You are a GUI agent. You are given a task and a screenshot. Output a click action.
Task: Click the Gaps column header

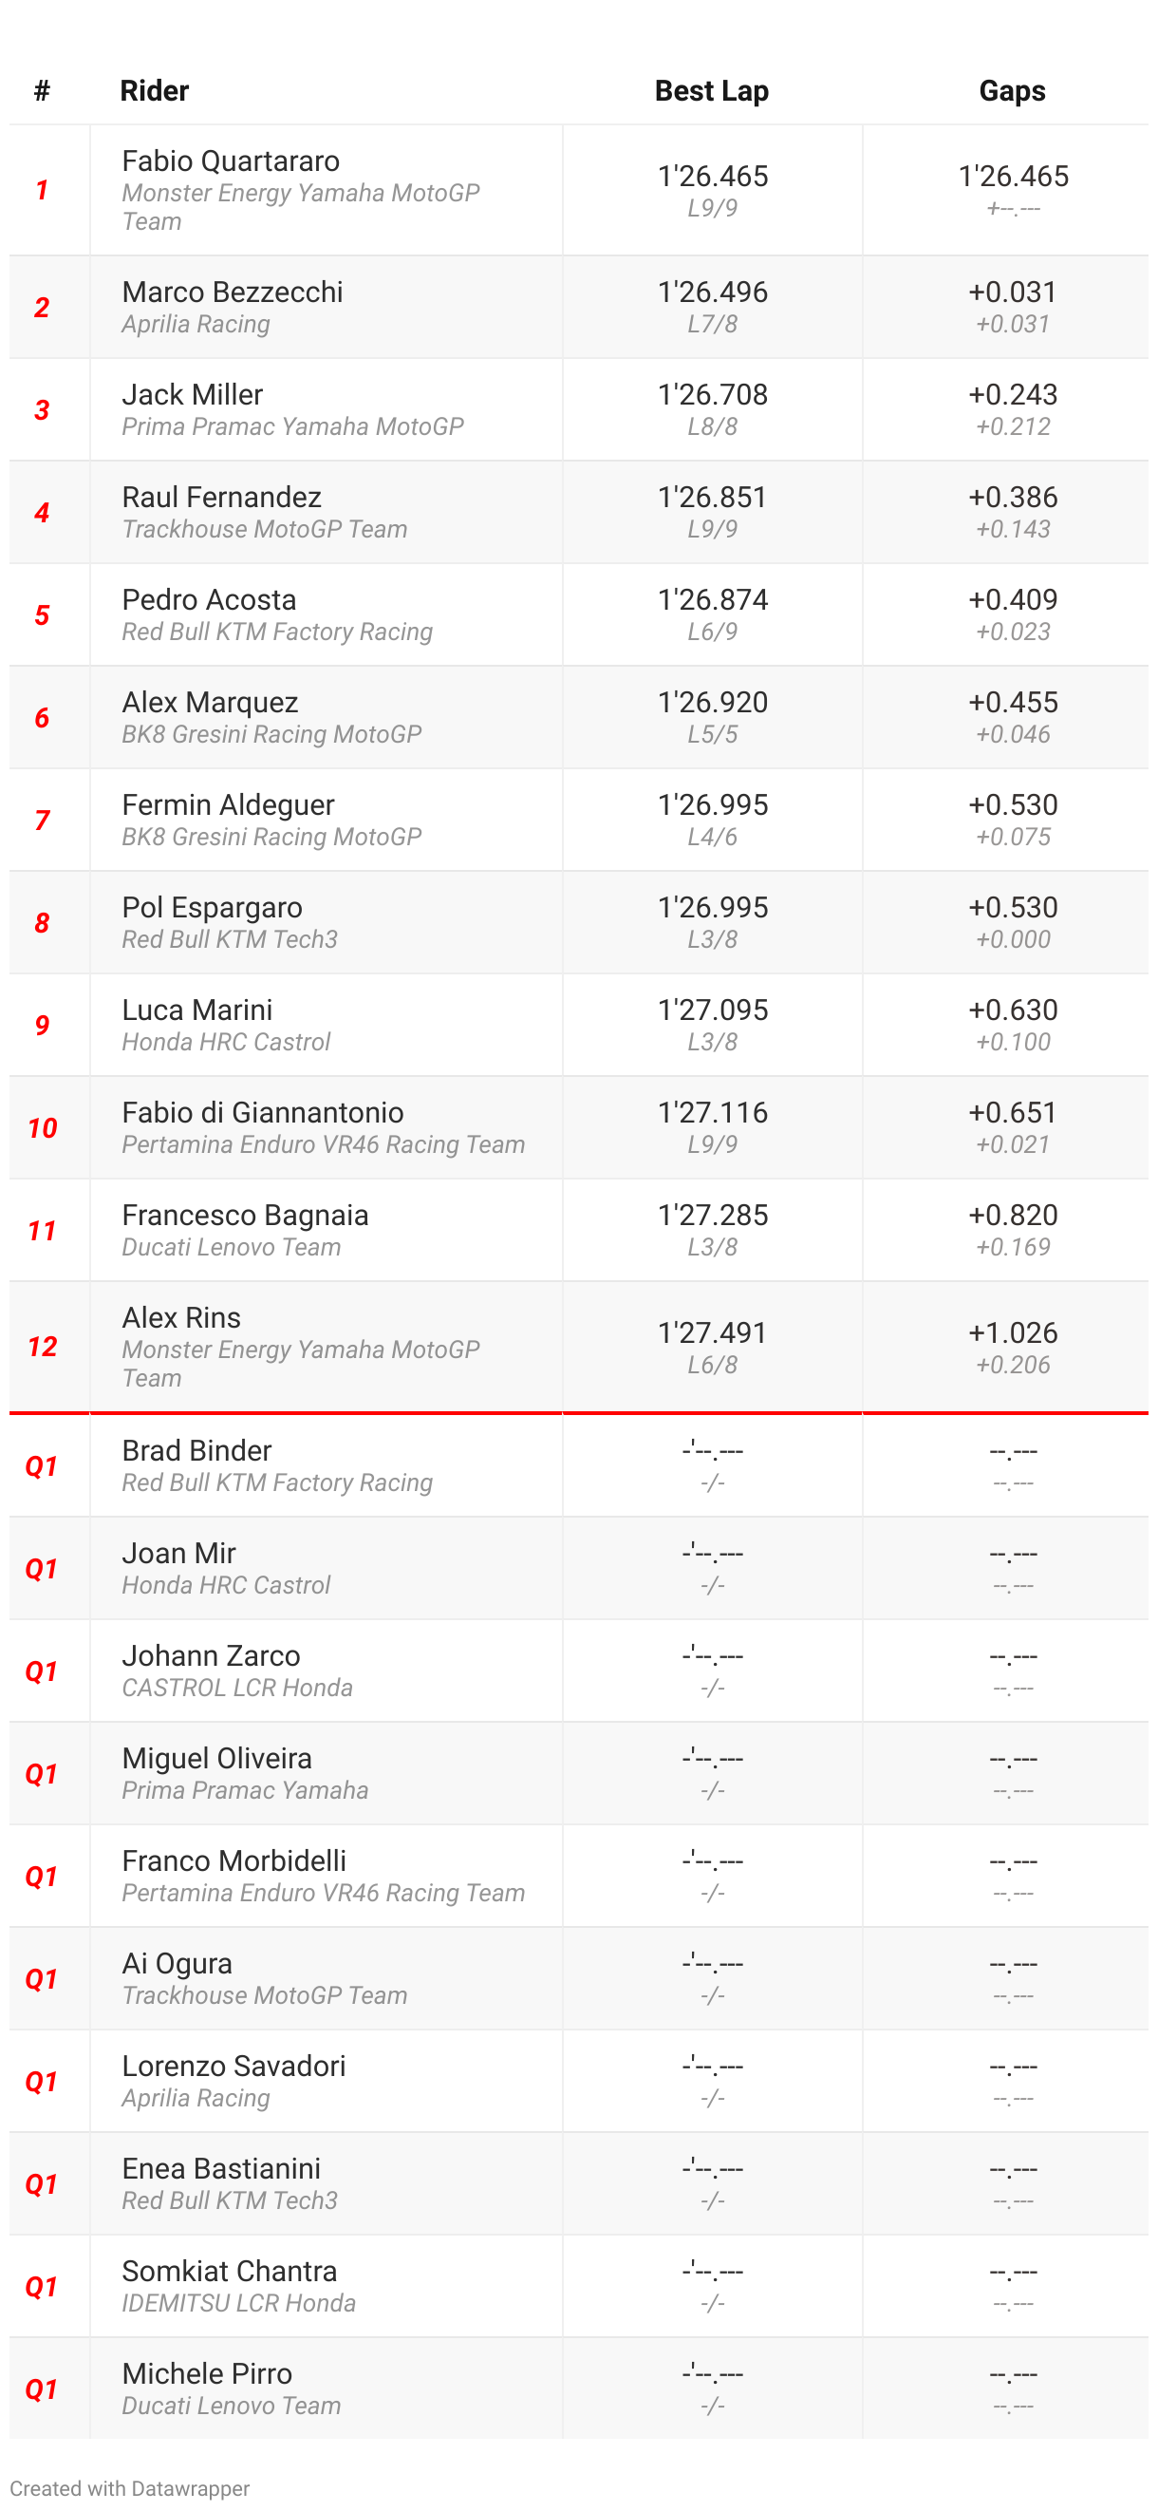1011,90
